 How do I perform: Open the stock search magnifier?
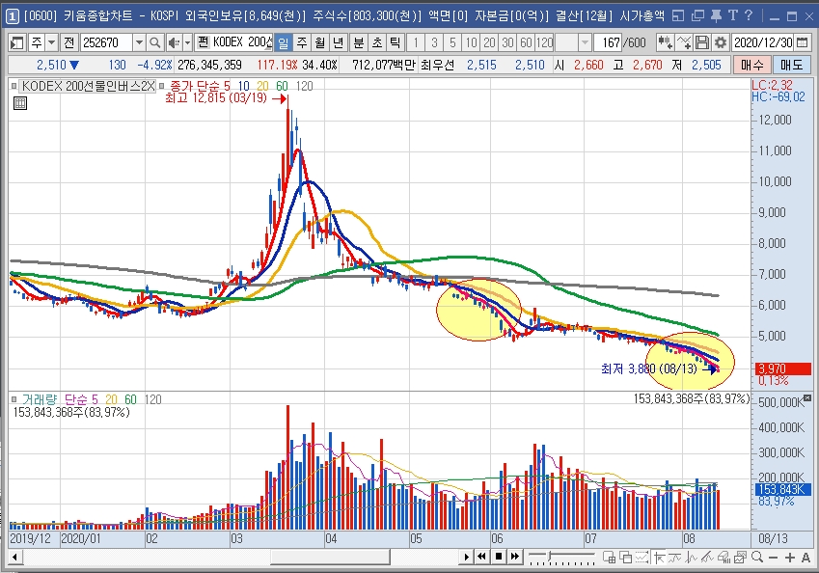click(154, 42)
